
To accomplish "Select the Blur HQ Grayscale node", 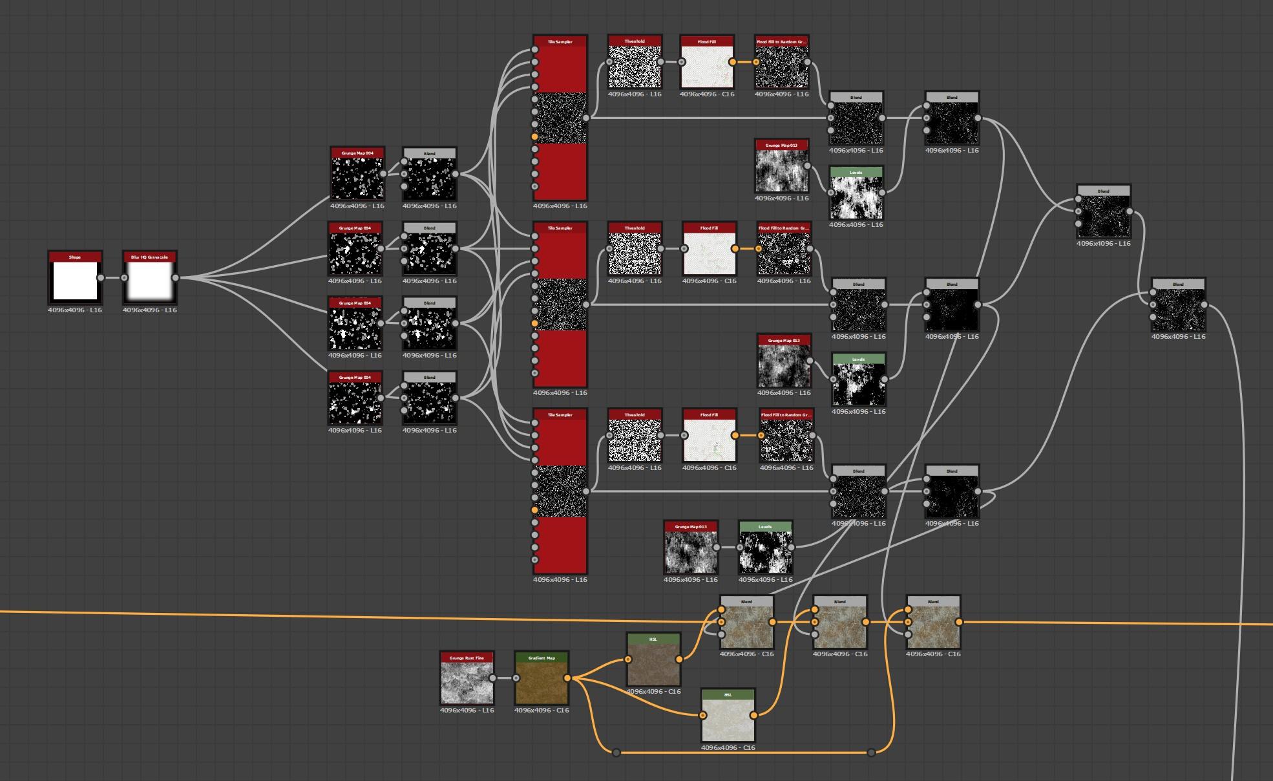I will coord(150,281).
